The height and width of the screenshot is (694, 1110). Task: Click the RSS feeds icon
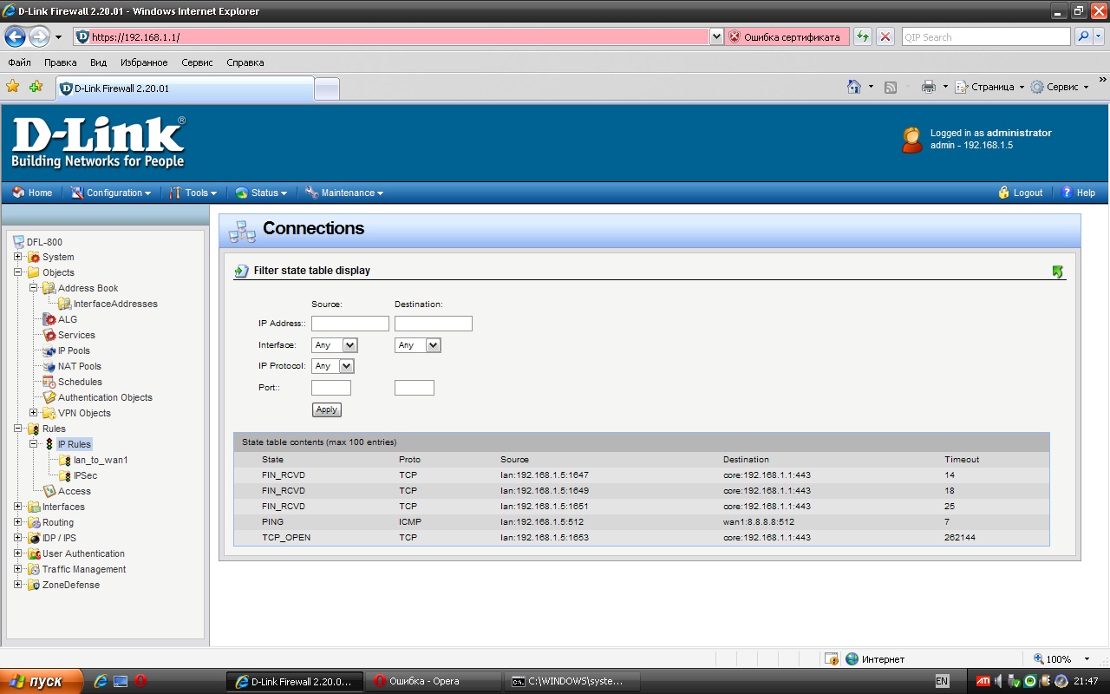(x=891, y=87)
